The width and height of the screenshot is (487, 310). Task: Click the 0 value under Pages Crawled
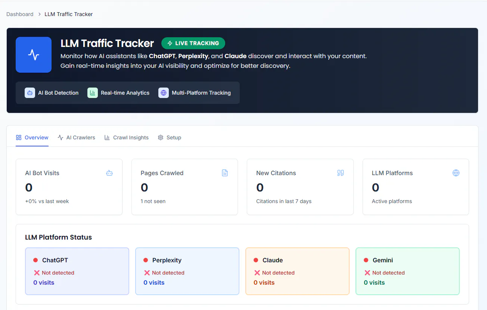click(x=145, y=187)
